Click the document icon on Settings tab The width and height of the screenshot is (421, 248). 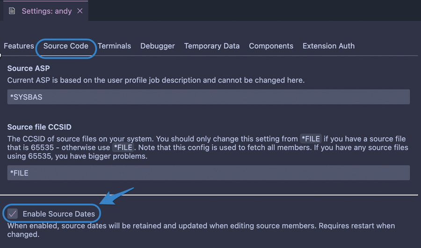point(12,11)
